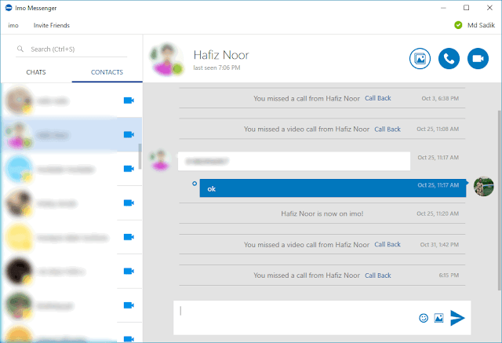
Task: Open Hafiz Noor profile picture in header
Action: click(x=166, y=59)
